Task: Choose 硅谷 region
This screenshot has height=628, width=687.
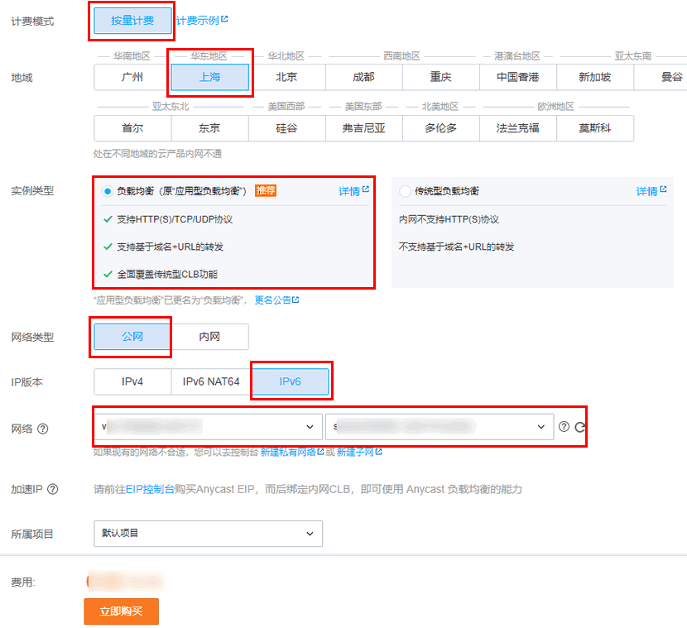Action: pos(287,128)
